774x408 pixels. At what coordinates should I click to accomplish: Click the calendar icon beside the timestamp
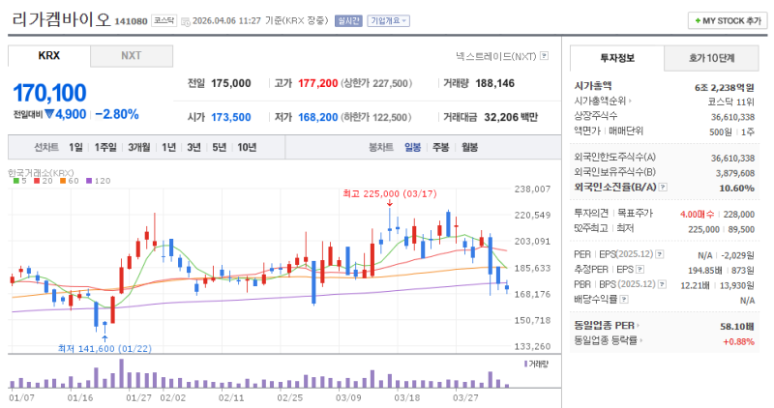[x=186, y=21]
